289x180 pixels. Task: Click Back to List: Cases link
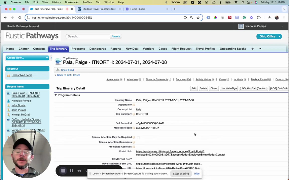pos(68,75)
